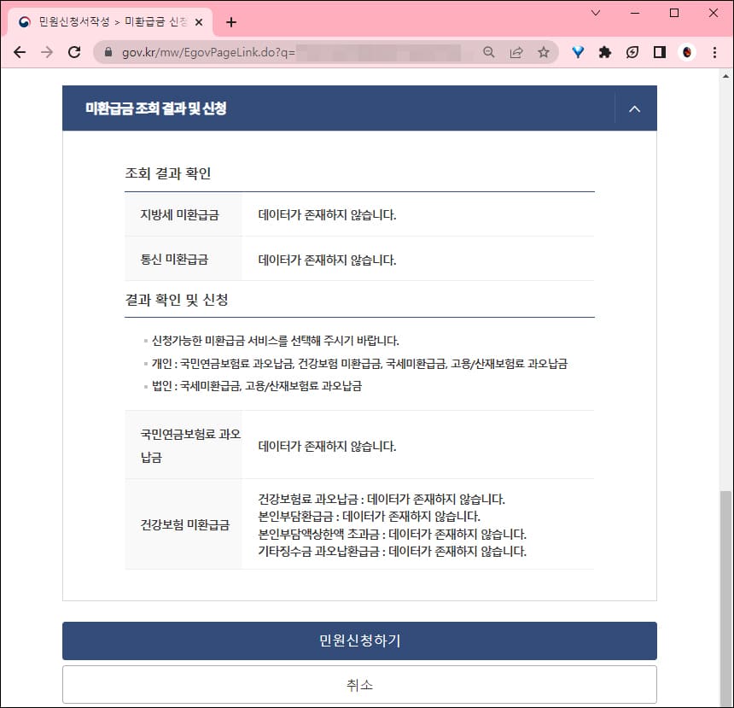The height and width of the screenshot is (708, 734).
Task: Click the bookmark star in the address bar
Action: click(544, 52)
